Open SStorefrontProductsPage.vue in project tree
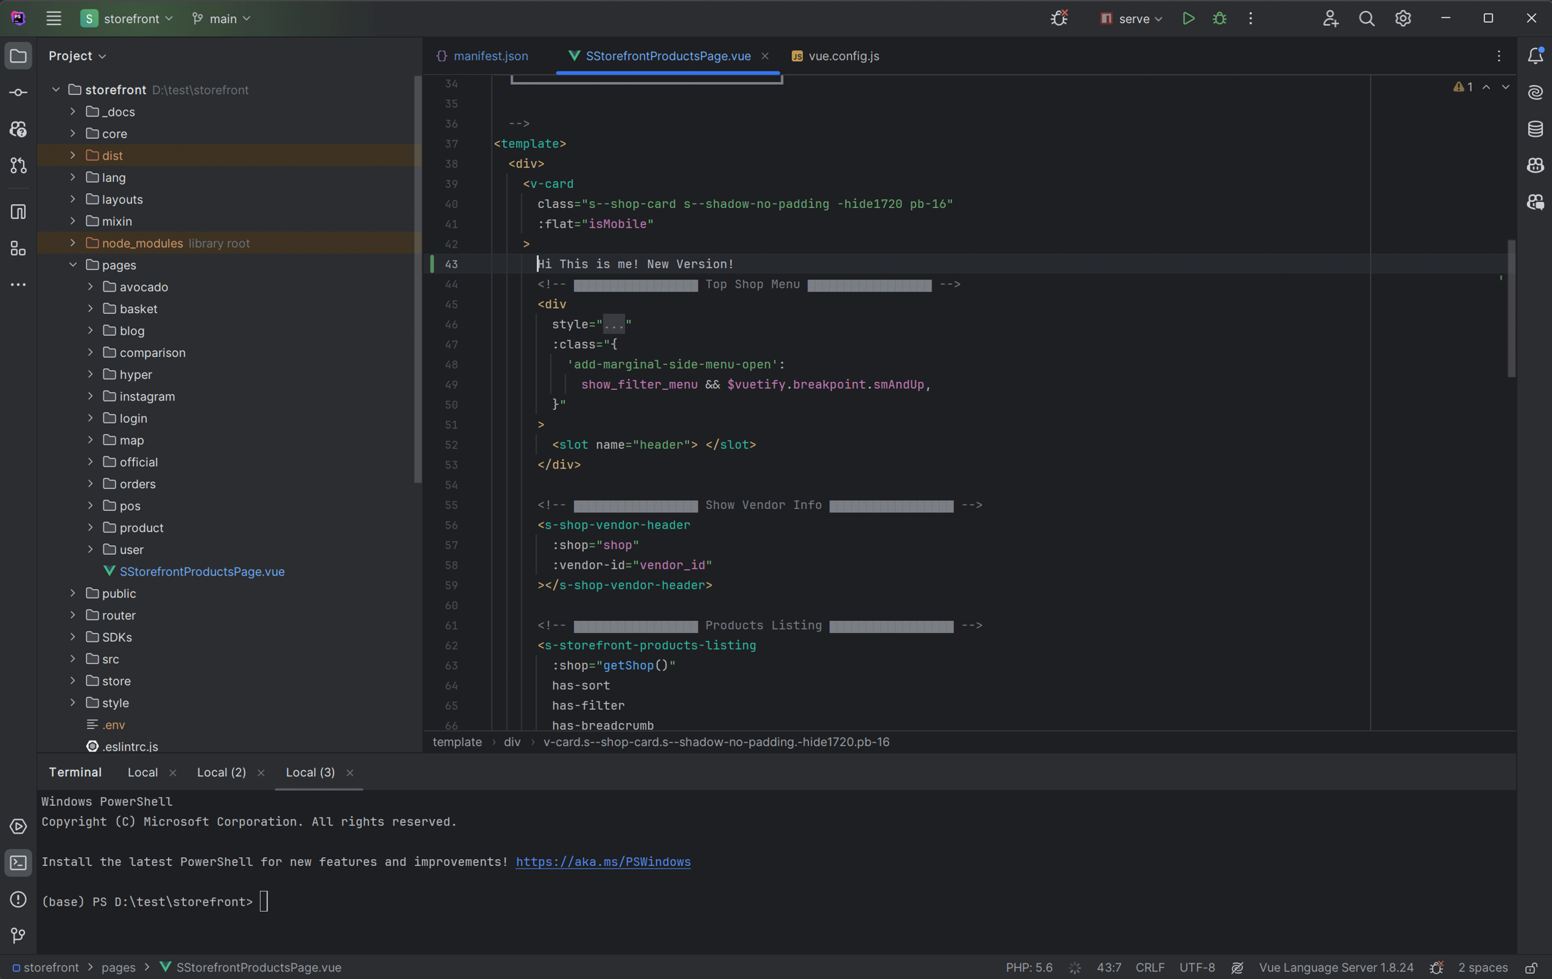The width and height of the screenshot is (1552, 979). (x=201, y=571)
